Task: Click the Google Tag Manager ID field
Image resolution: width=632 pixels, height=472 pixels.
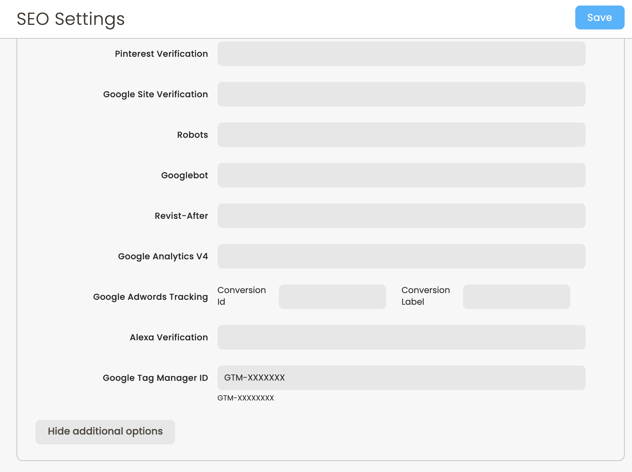Action: 401,378
